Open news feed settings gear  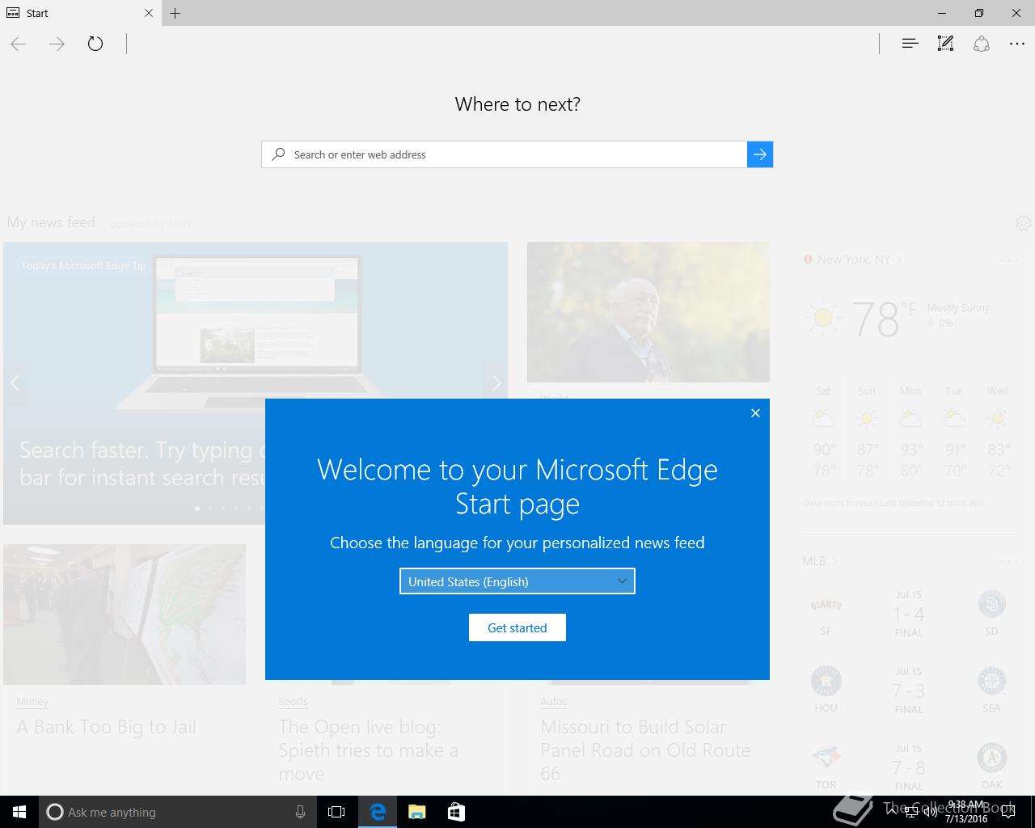(x=1024, y=223)
